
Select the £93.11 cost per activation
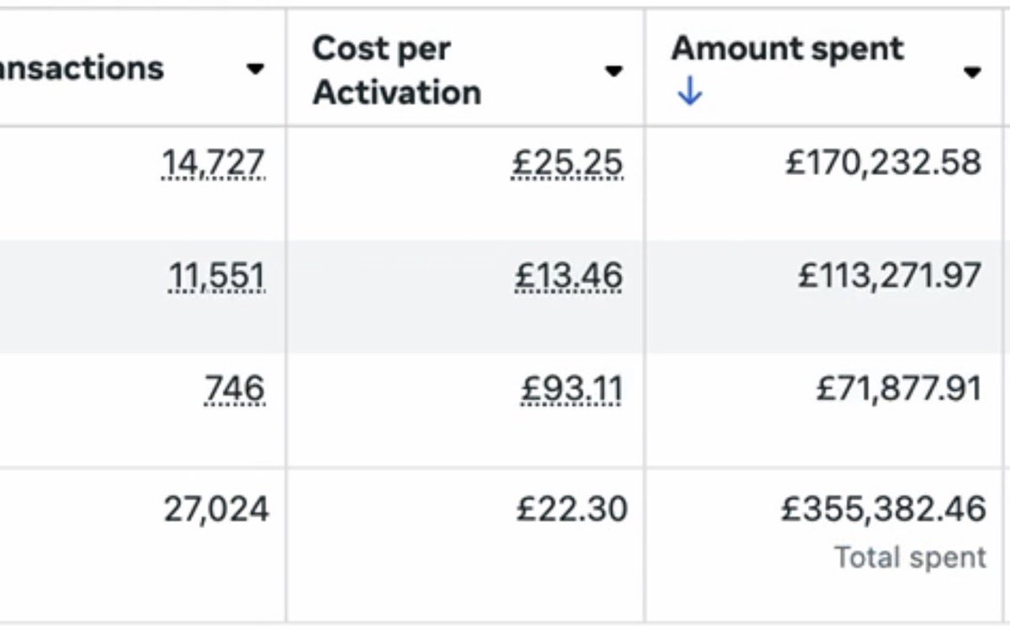pos(571,388)
